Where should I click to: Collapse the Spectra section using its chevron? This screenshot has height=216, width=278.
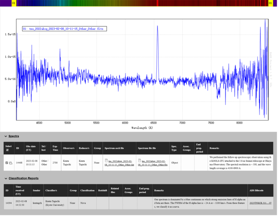pos(6,136)
